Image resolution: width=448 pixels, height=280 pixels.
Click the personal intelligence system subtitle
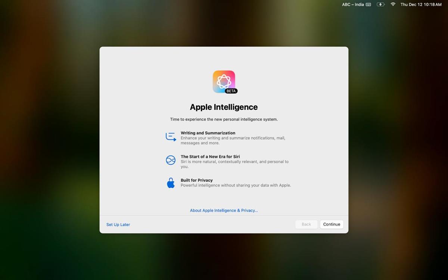[x=224, y=119]
